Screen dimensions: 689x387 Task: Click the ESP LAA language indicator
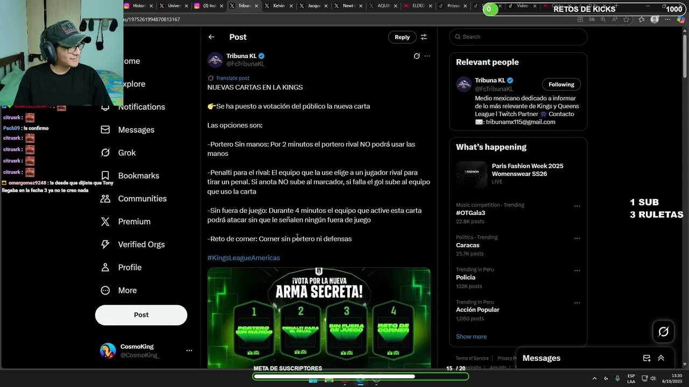click(631, 378)
